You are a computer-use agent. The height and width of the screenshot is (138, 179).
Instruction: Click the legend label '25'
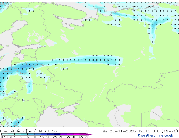55,137
